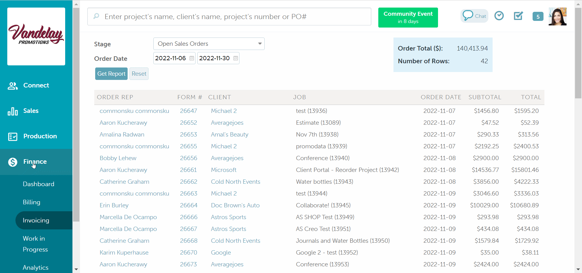Open the Sales sidebar section
The height and width of the screenshot is (273, 582).
pos(31,111)
